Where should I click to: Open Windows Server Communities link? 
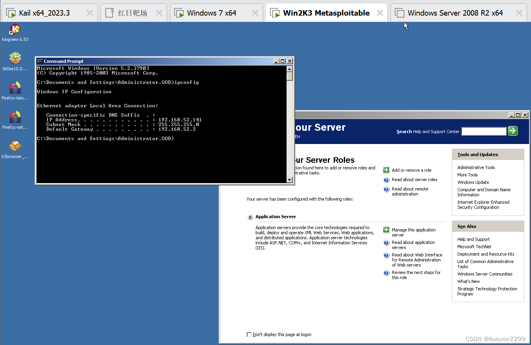click(485, 274)
